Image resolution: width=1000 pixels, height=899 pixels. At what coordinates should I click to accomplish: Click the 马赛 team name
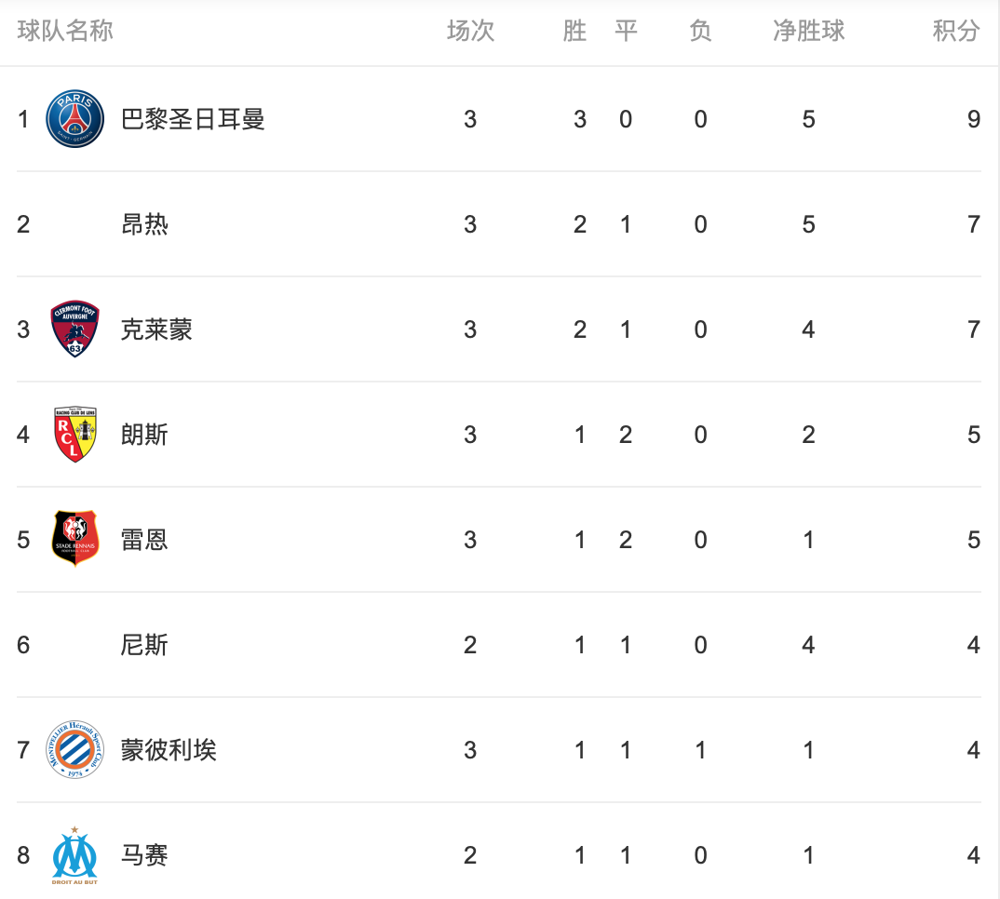[144, 855]
